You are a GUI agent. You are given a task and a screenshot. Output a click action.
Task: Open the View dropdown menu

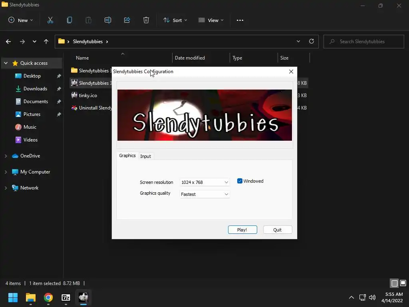(211, 20)
